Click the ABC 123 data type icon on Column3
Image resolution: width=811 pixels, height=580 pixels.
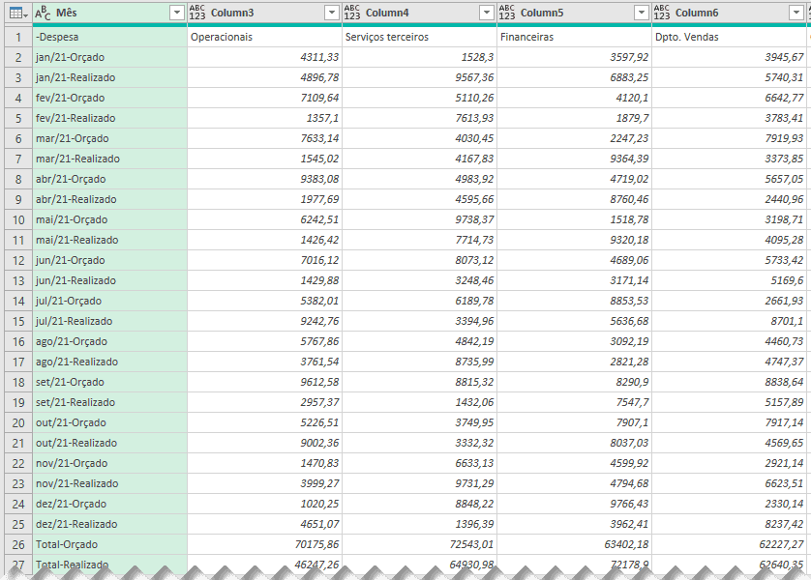click(196, 14)
